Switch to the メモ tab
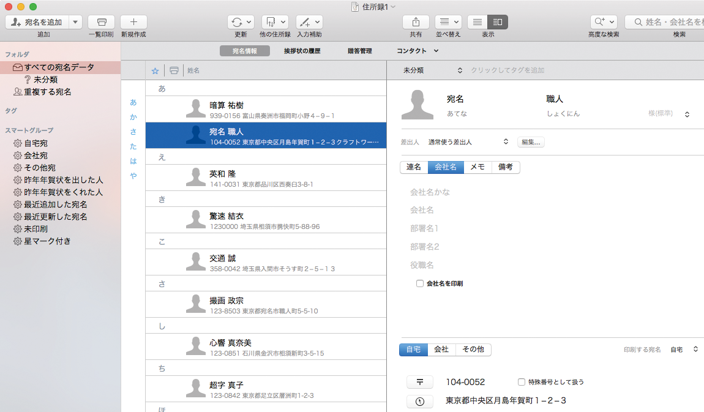 pyautogui.click(x=477, y=167)
